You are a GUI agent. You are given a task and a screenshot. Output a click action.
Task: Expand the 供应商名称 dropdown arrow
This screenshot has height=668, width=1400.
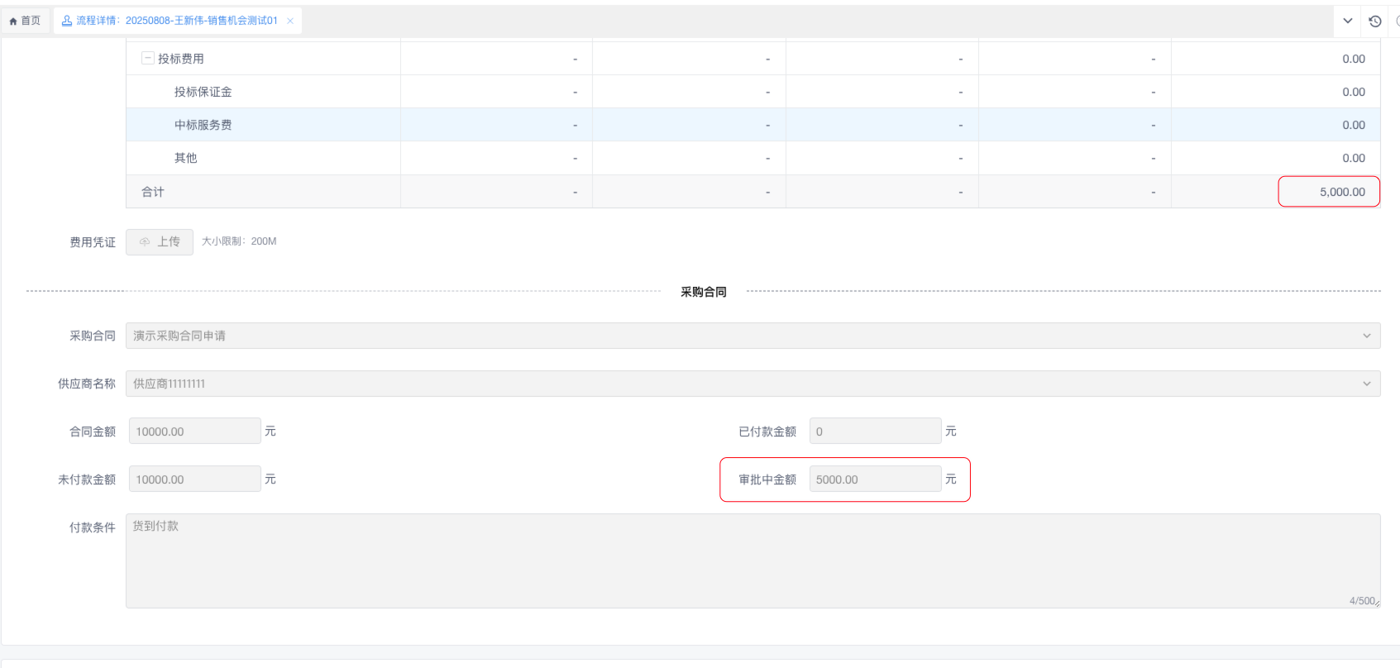[1366, 384]
